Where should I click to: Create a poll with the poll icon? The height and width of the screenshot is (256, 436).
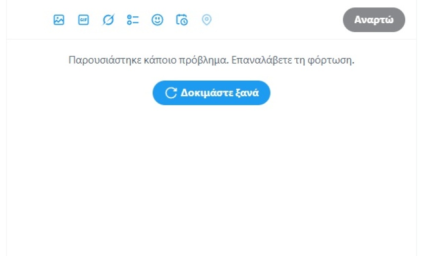tap(133, 20)
